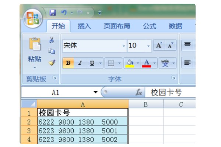Expand the 粘贴 options arrow
221x147 pixels.
point(35,68)
